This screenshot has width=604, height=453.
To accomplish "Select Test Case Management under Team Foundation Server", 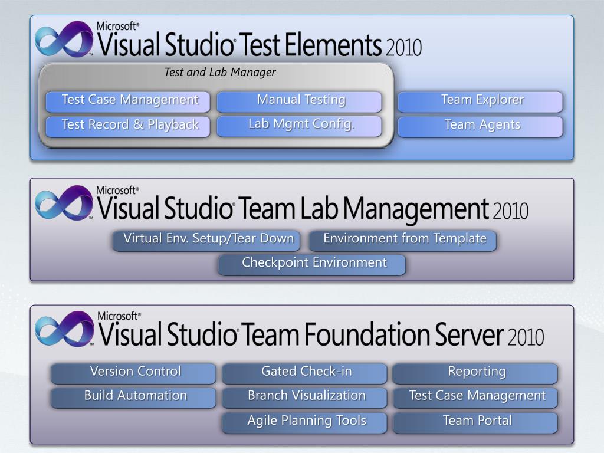I will [475, 397].
